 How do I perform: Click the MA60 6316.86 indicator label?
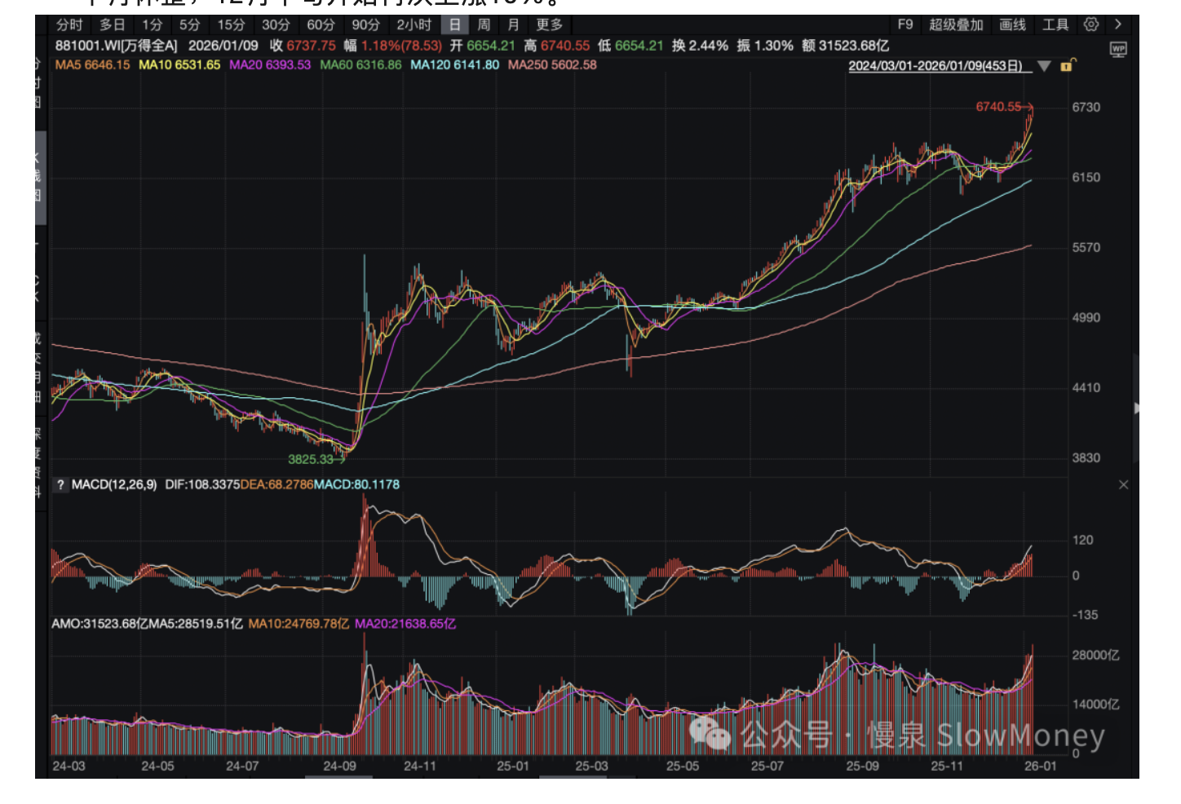pos(360,64)
